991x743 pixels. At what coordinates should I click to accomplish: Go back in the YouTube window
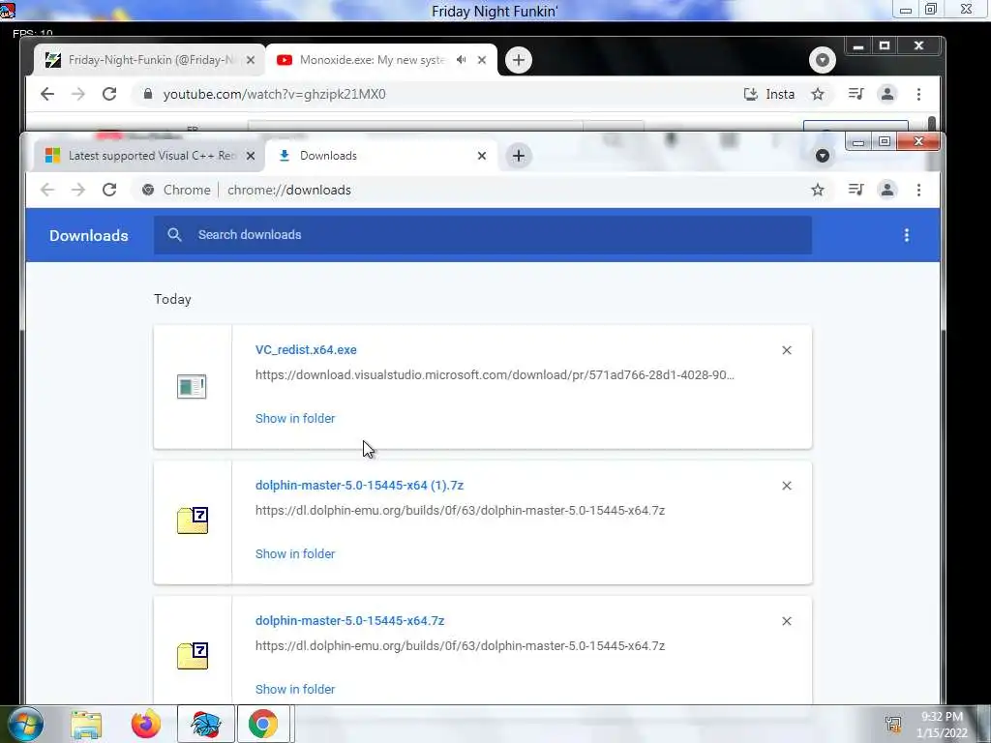tap(47, 94)
